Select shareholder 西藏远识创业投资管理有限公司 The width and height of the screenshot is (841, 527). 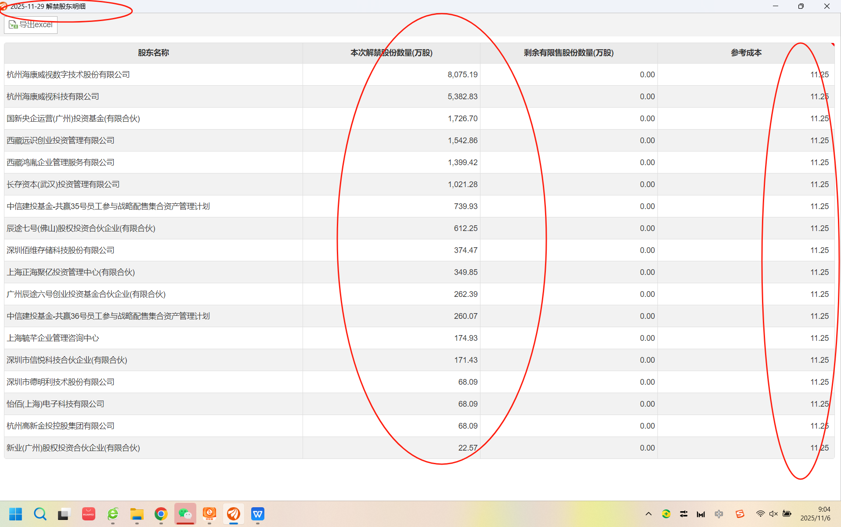tap(61, 141)
